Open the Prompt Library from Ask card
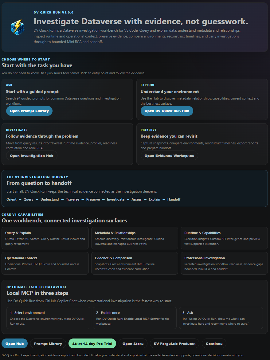The image size is (270, 360). click(x=29, y=111)
